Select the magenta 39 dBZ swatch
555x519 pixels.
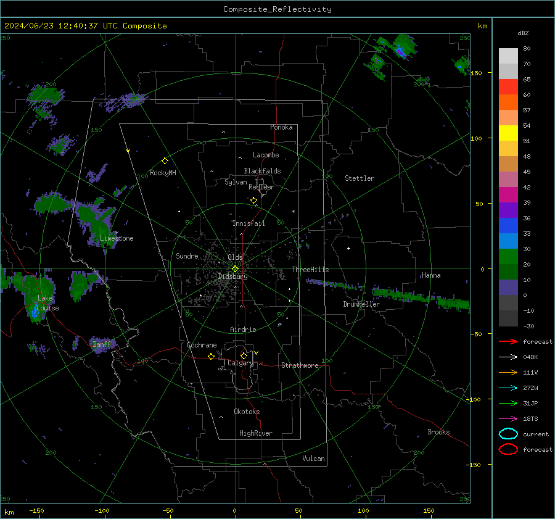[x=508, y=194]
